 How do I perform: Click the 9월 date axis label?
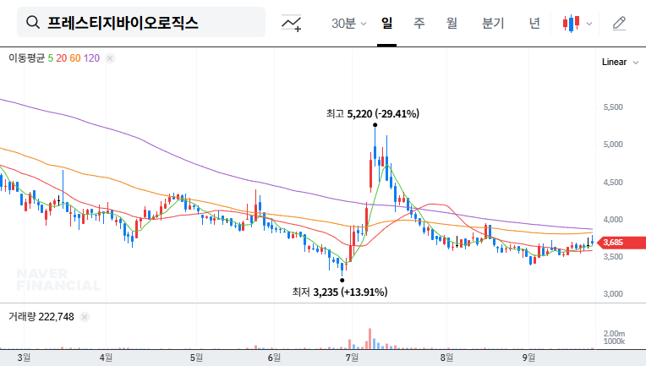point(528,358)
